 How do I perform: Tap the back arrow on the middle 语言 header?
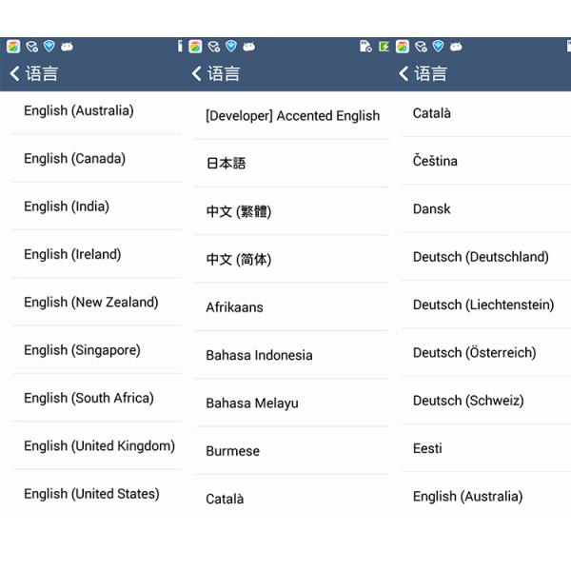197,74
